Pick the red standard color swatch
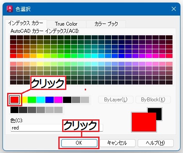183x153 pixels. click(x=15, y=100)
